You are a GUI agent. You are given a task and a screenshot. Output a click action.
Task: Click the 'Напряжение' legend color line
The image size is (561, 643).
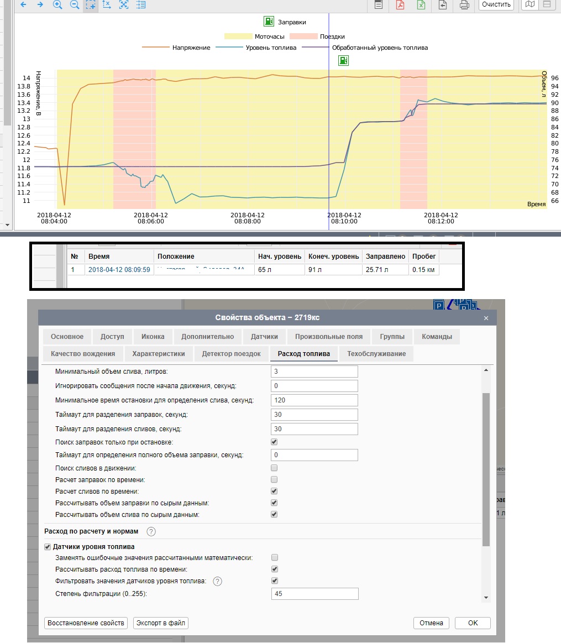coord(156,48)
